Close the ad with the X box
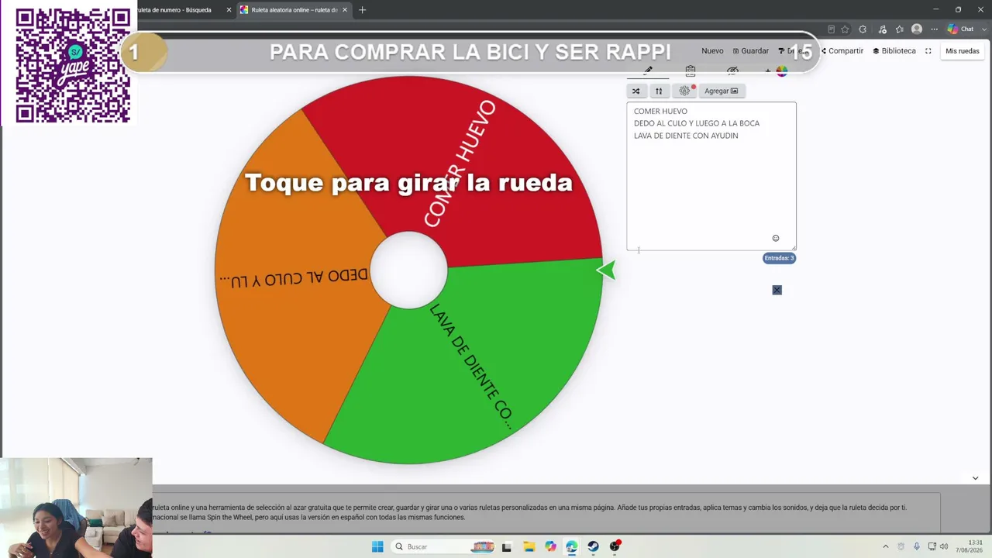Viewport: 992px width, 558px height. click(777, 290)
